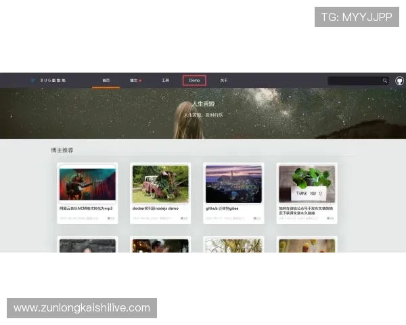Click the GitHub icon in the navbar
The height and width of the screenshot is (325, 406).
[x=399, y=81]
